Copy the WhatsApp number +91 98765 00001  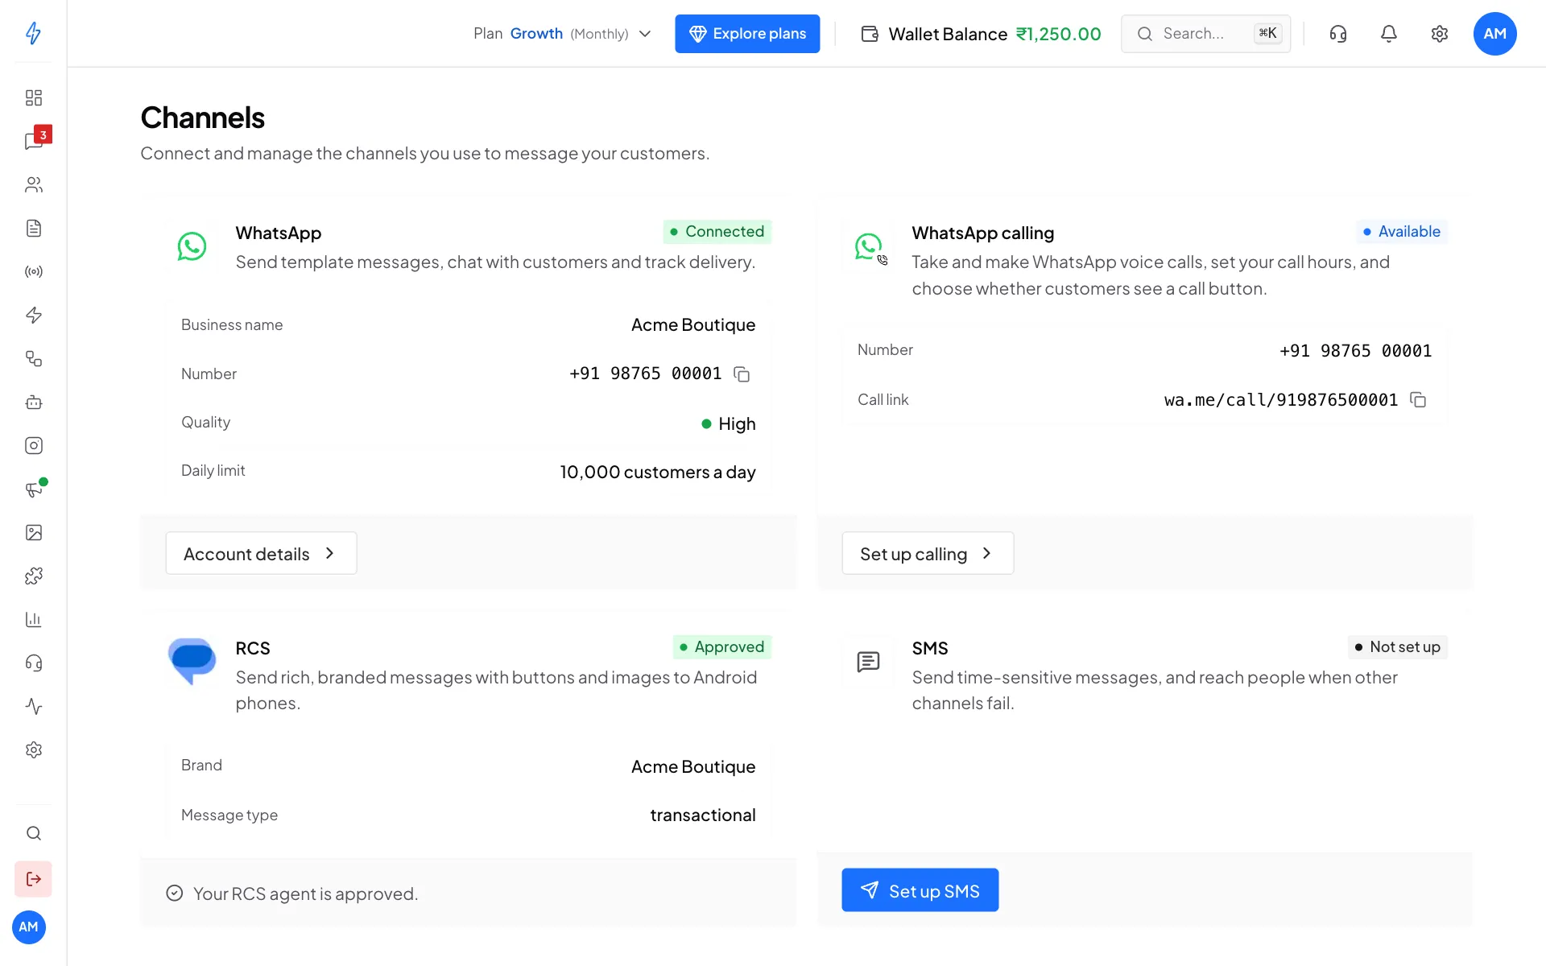coord(742,374)
